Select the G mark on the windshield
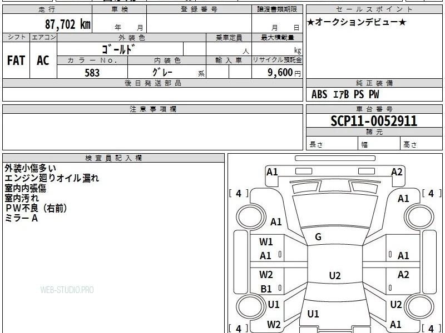445x333 pixels. 318,237
